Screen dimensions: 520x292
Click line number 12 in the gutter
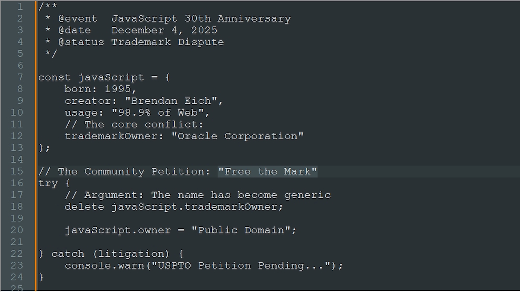tap(17, 136)
